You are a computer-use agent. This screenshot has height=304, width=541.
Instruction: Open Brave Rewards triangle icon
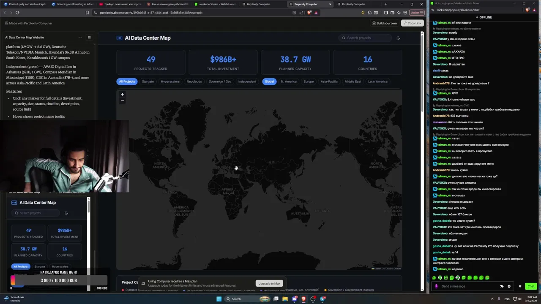(316, 13)
